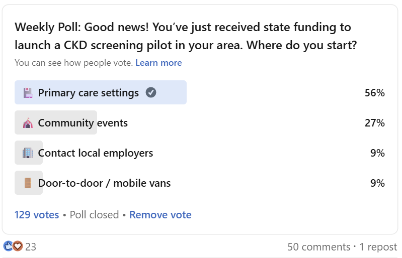Click the Weekly Poll question title
Screen dimensions: 402x258
[x=186, y=36]
